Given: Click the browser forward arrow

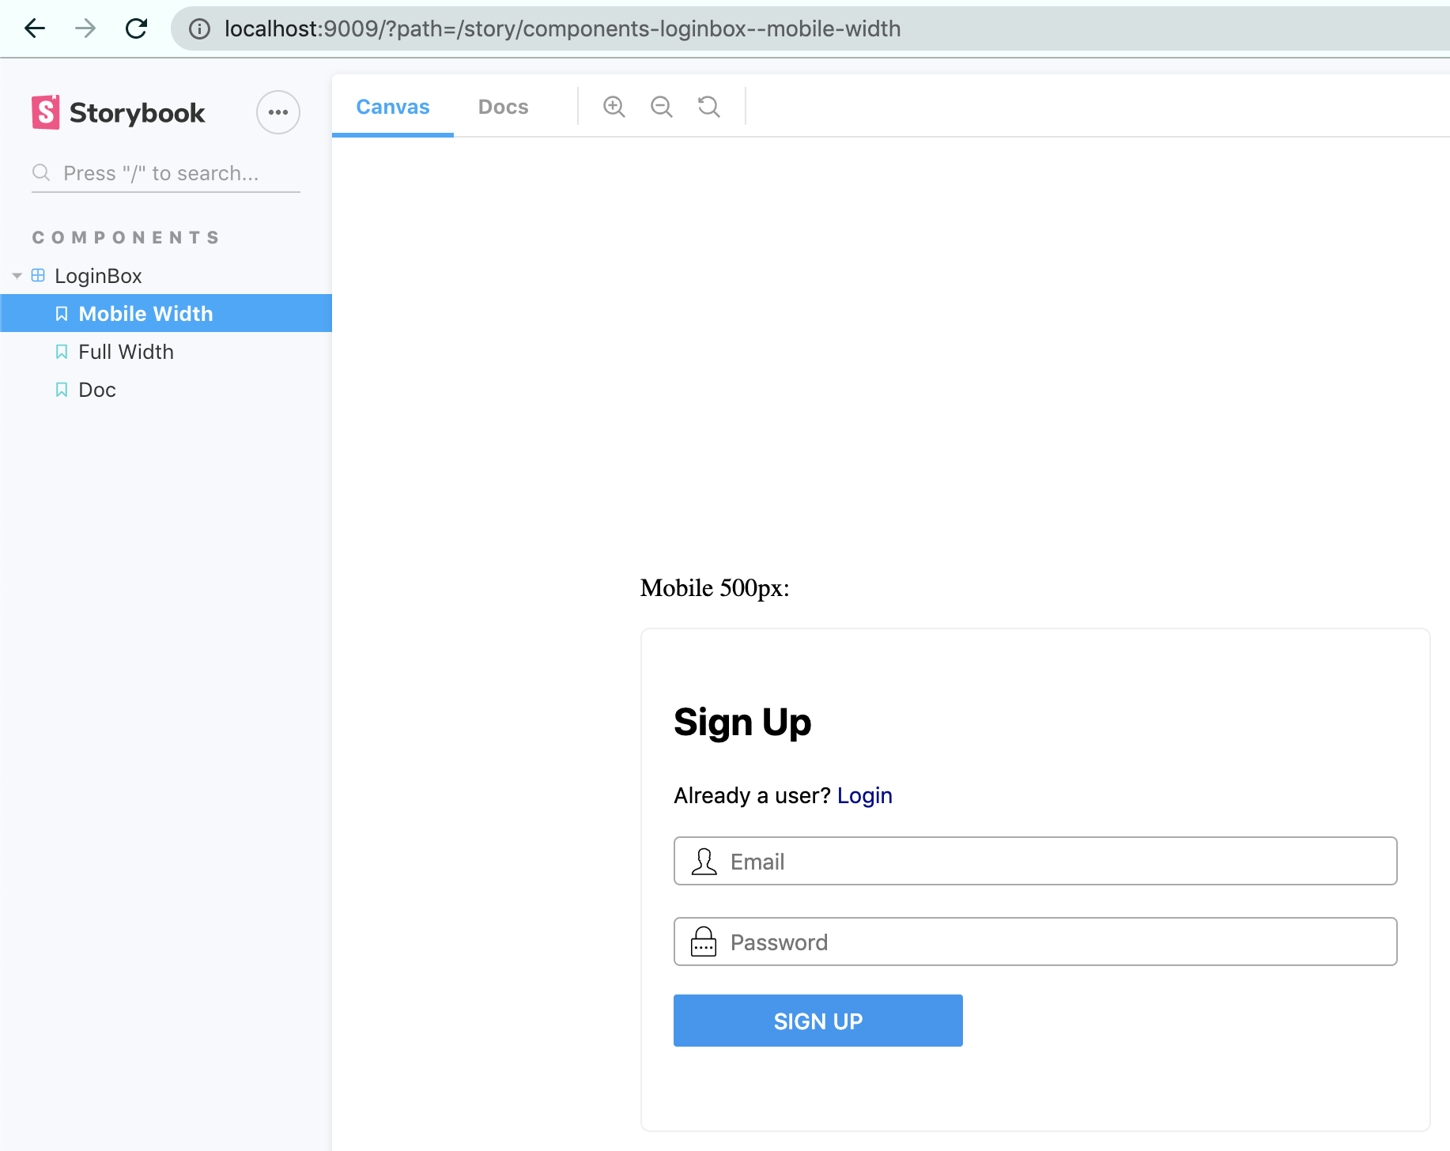Looking at the screenshot, I should 85,29.
